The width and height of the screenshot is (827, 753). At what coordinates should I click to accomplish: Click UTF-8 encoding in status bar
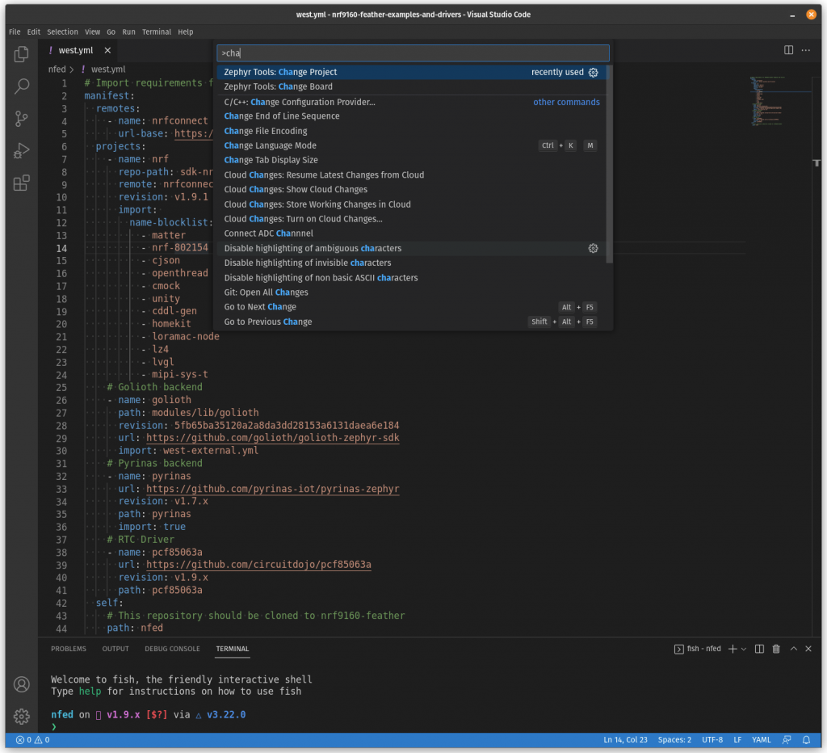click(712, 740)
